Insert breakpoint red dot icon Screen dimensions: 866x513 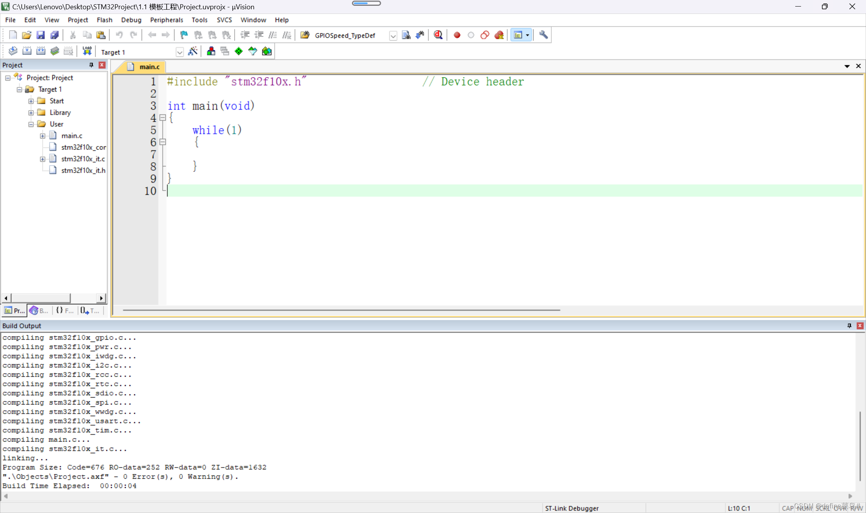click(x=457, y=35)
